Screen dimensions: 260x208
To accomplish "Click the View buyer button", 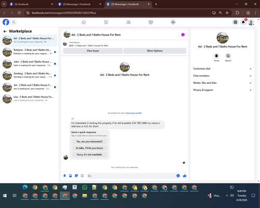I will pos(93,51).
